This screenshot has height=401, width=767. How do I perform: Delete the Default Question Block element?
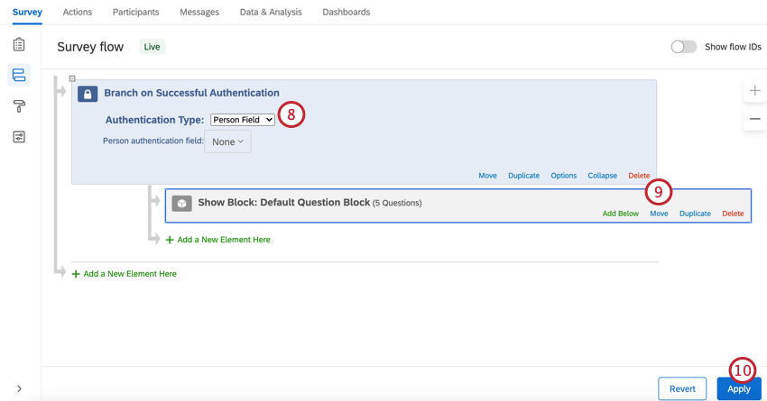coord(733,214)
